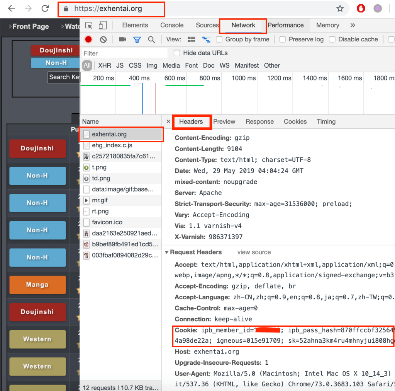Open network search magnifier icon
The height and width of the screenshot is (391, 395).
(x=151, y=39)
